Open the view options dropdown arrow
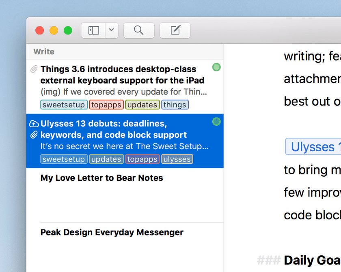341x272 pixels. 112,30
